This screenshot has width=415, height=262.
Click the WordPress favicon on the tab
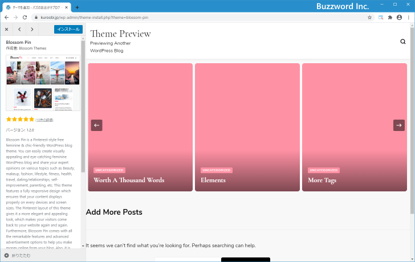(8, 7)
